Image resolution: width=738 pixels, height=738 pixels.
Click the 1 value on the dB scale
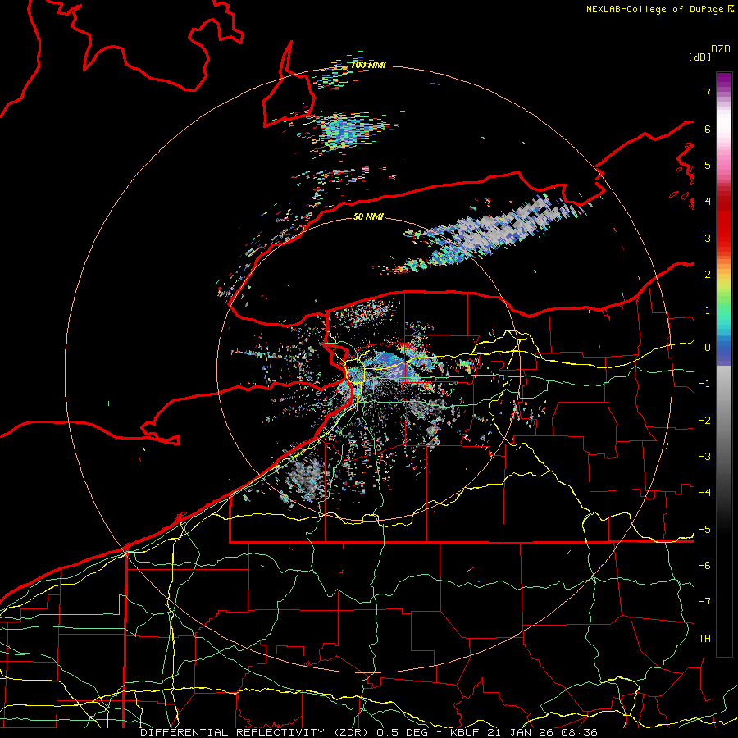pyautogui.click(x=708, y=311)
